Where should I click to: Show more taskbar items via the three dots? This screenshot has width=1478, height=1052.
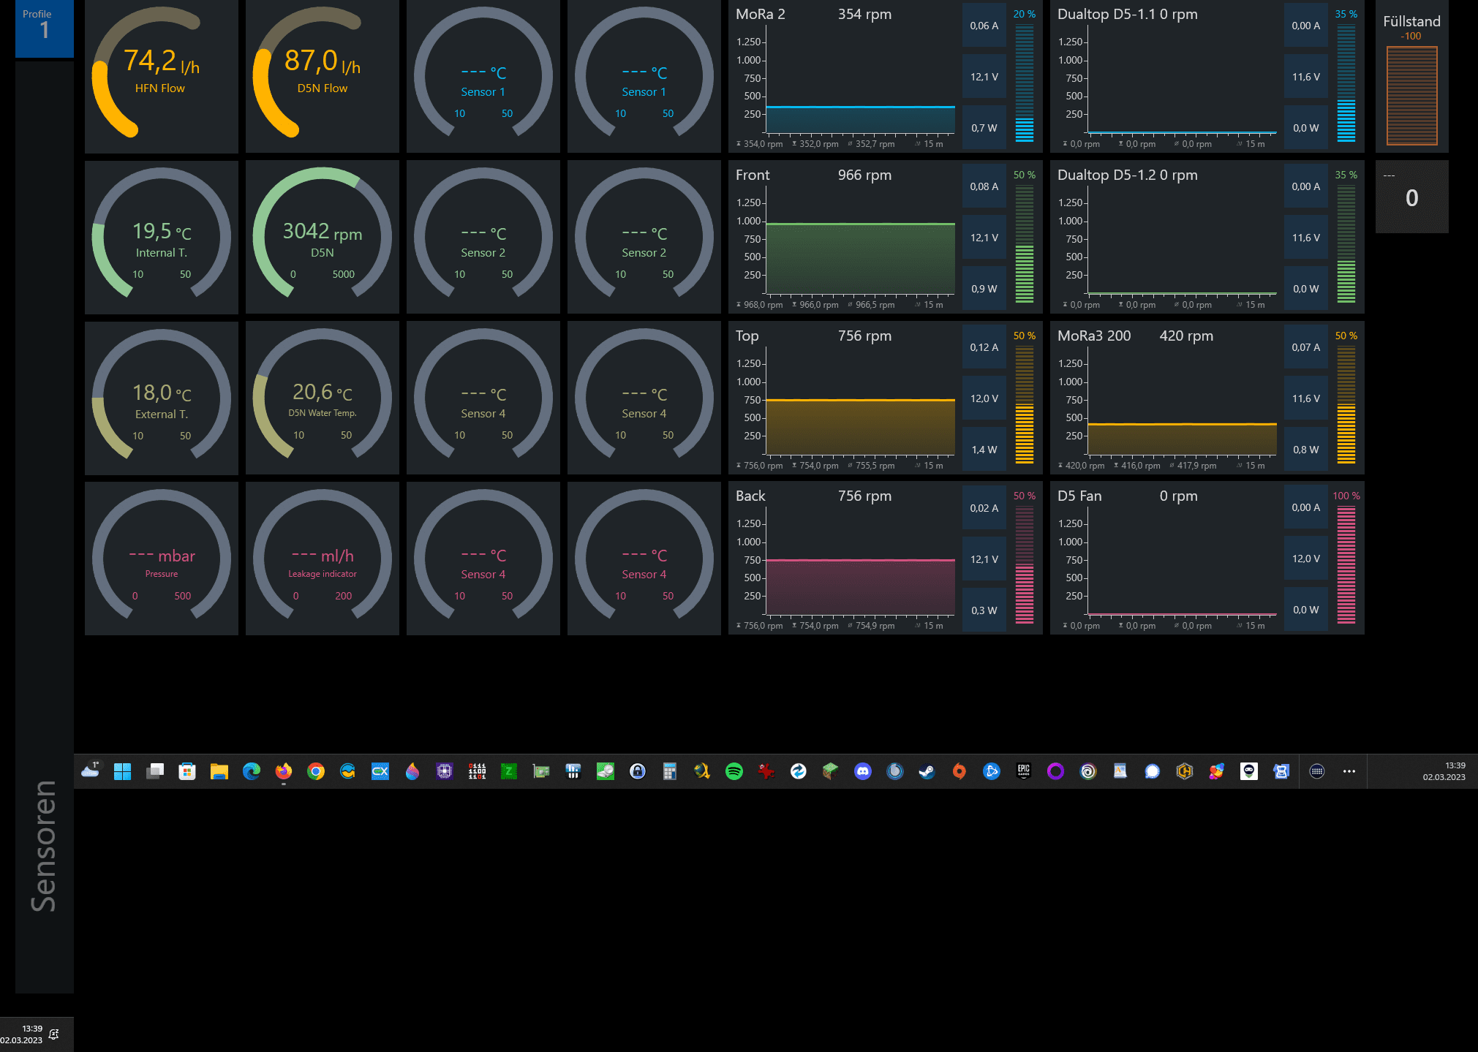1349,771
